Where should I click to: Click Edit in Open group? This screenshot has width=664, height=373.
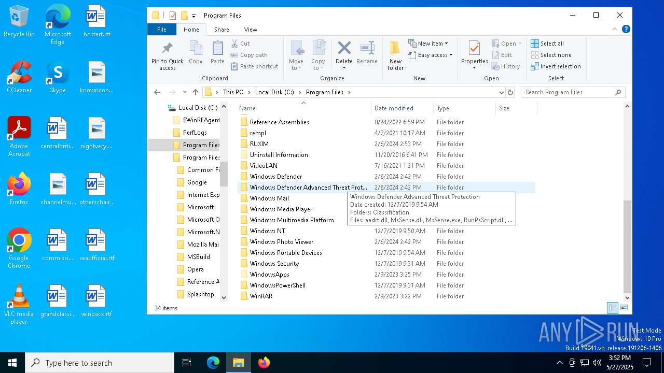[502, 55]
